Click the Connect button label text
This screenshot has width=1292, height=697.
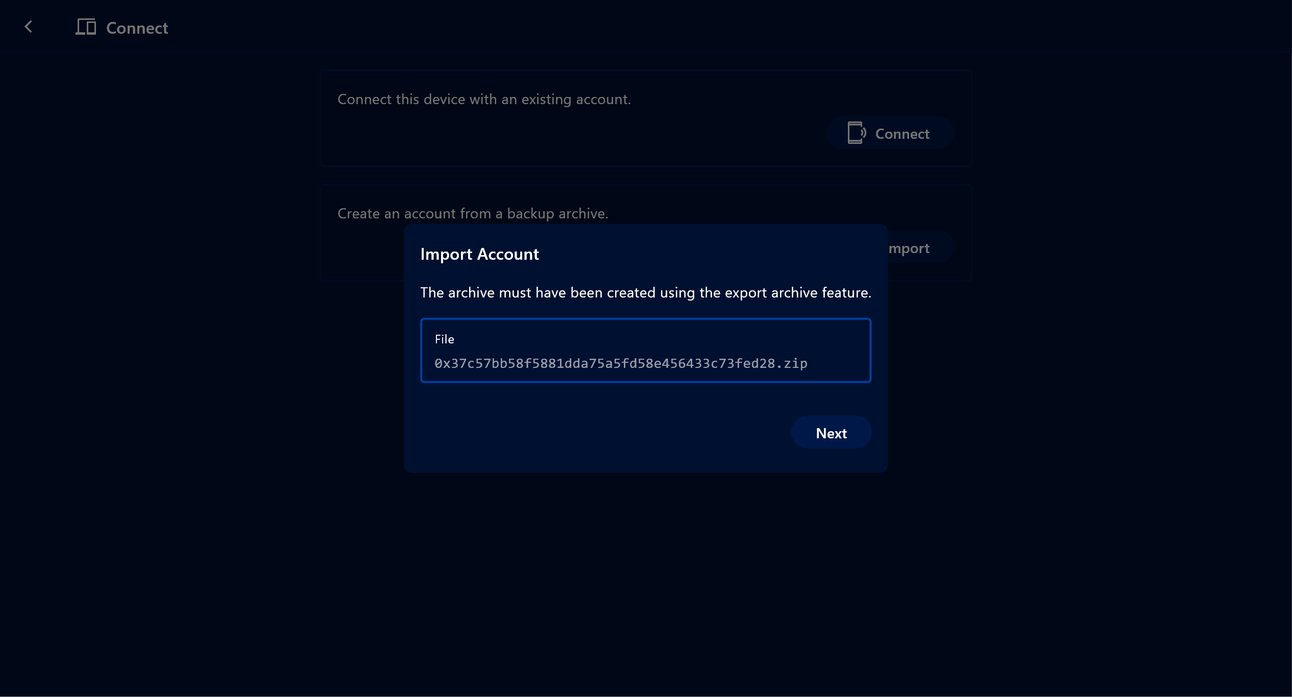click(x=902, y=134)
